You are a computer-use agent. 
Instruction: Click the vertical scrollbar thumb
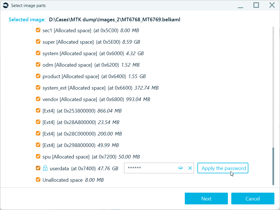click(273, 166)
